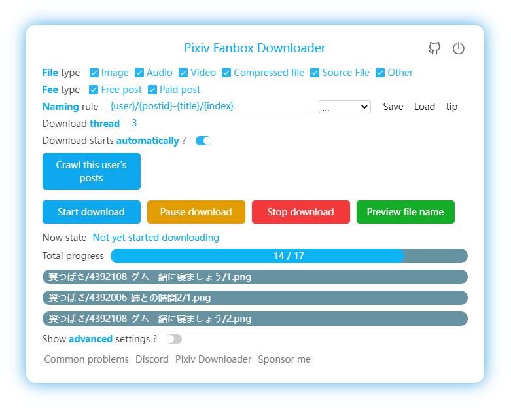This screenshot has height=409, width=511.
Task: Disable automatic download start toggle
Action: click(x=203, y=141)
